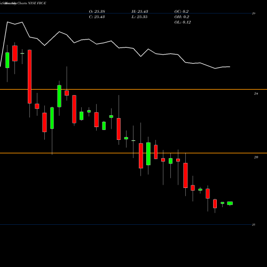The image size is (267, 267).
Task: Click the close price 'C: 25.43'
Action: [97, 17]
